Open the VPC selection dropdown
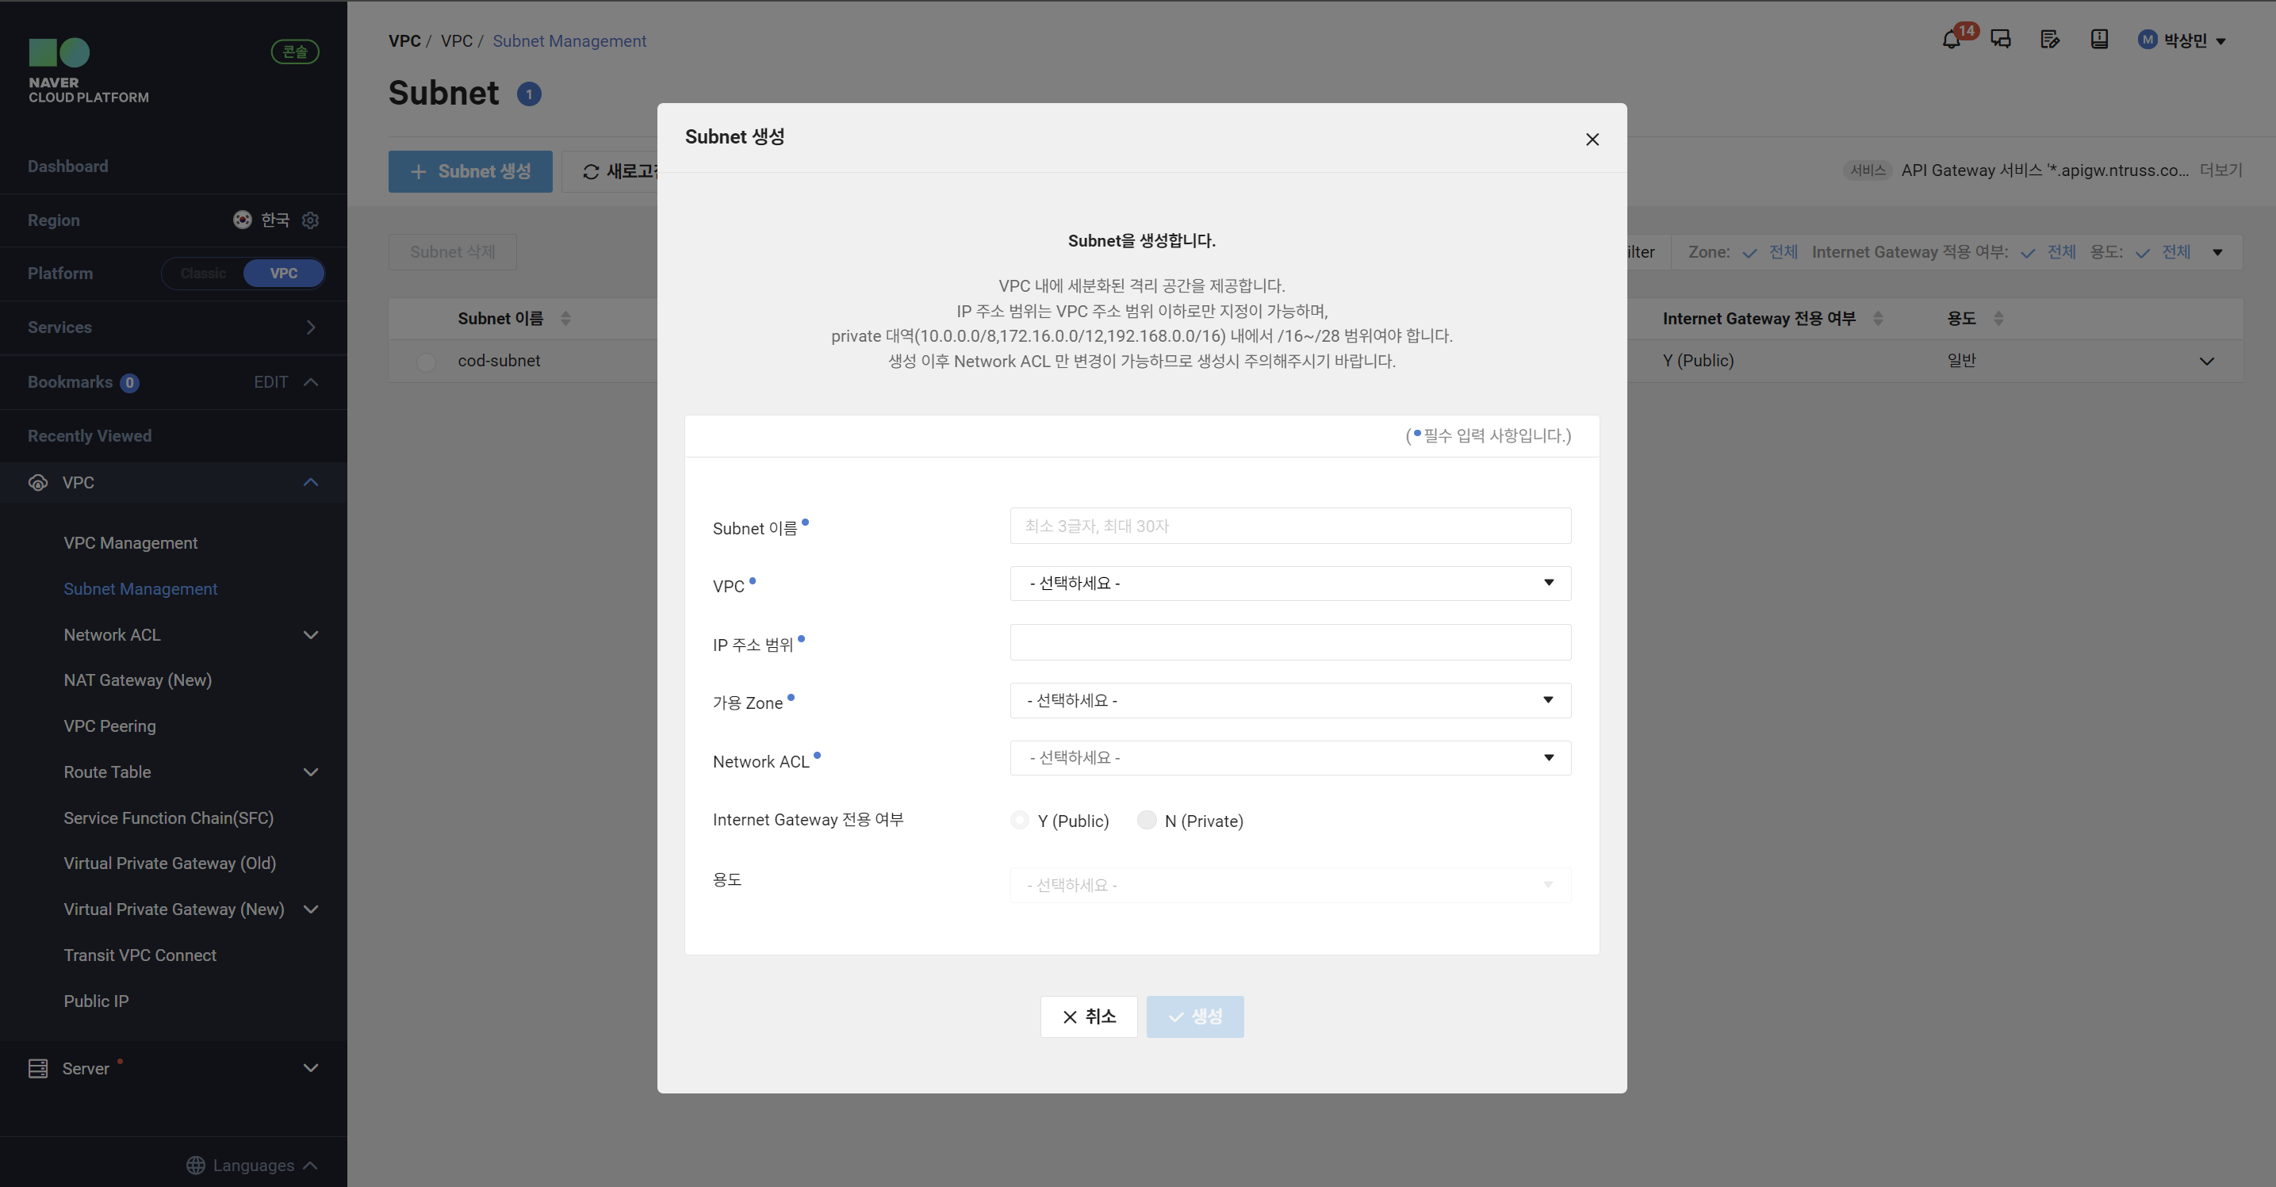The width and height of the screenshot is (2276, 1187). tap(1290, 583)
